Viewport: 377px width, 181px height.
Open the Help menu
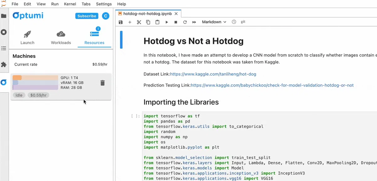122,4
